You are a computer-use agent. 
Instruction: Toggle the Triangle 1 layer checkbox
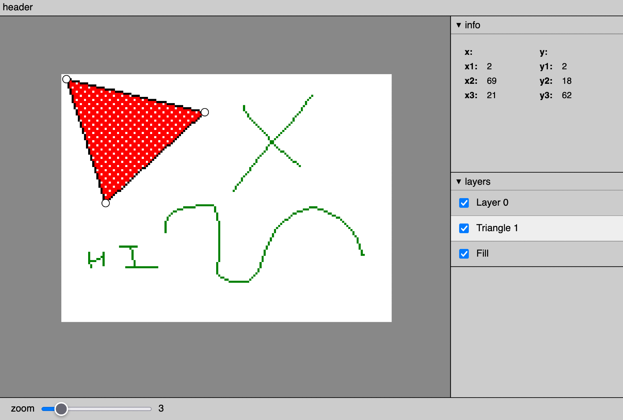coord(464,228)
